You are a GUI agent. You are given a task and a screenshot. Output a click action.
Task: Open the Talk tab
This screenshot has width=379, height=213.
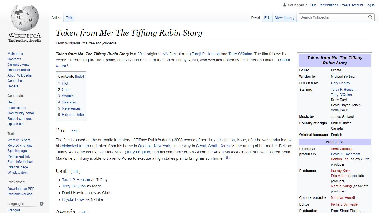pos(69,18)
